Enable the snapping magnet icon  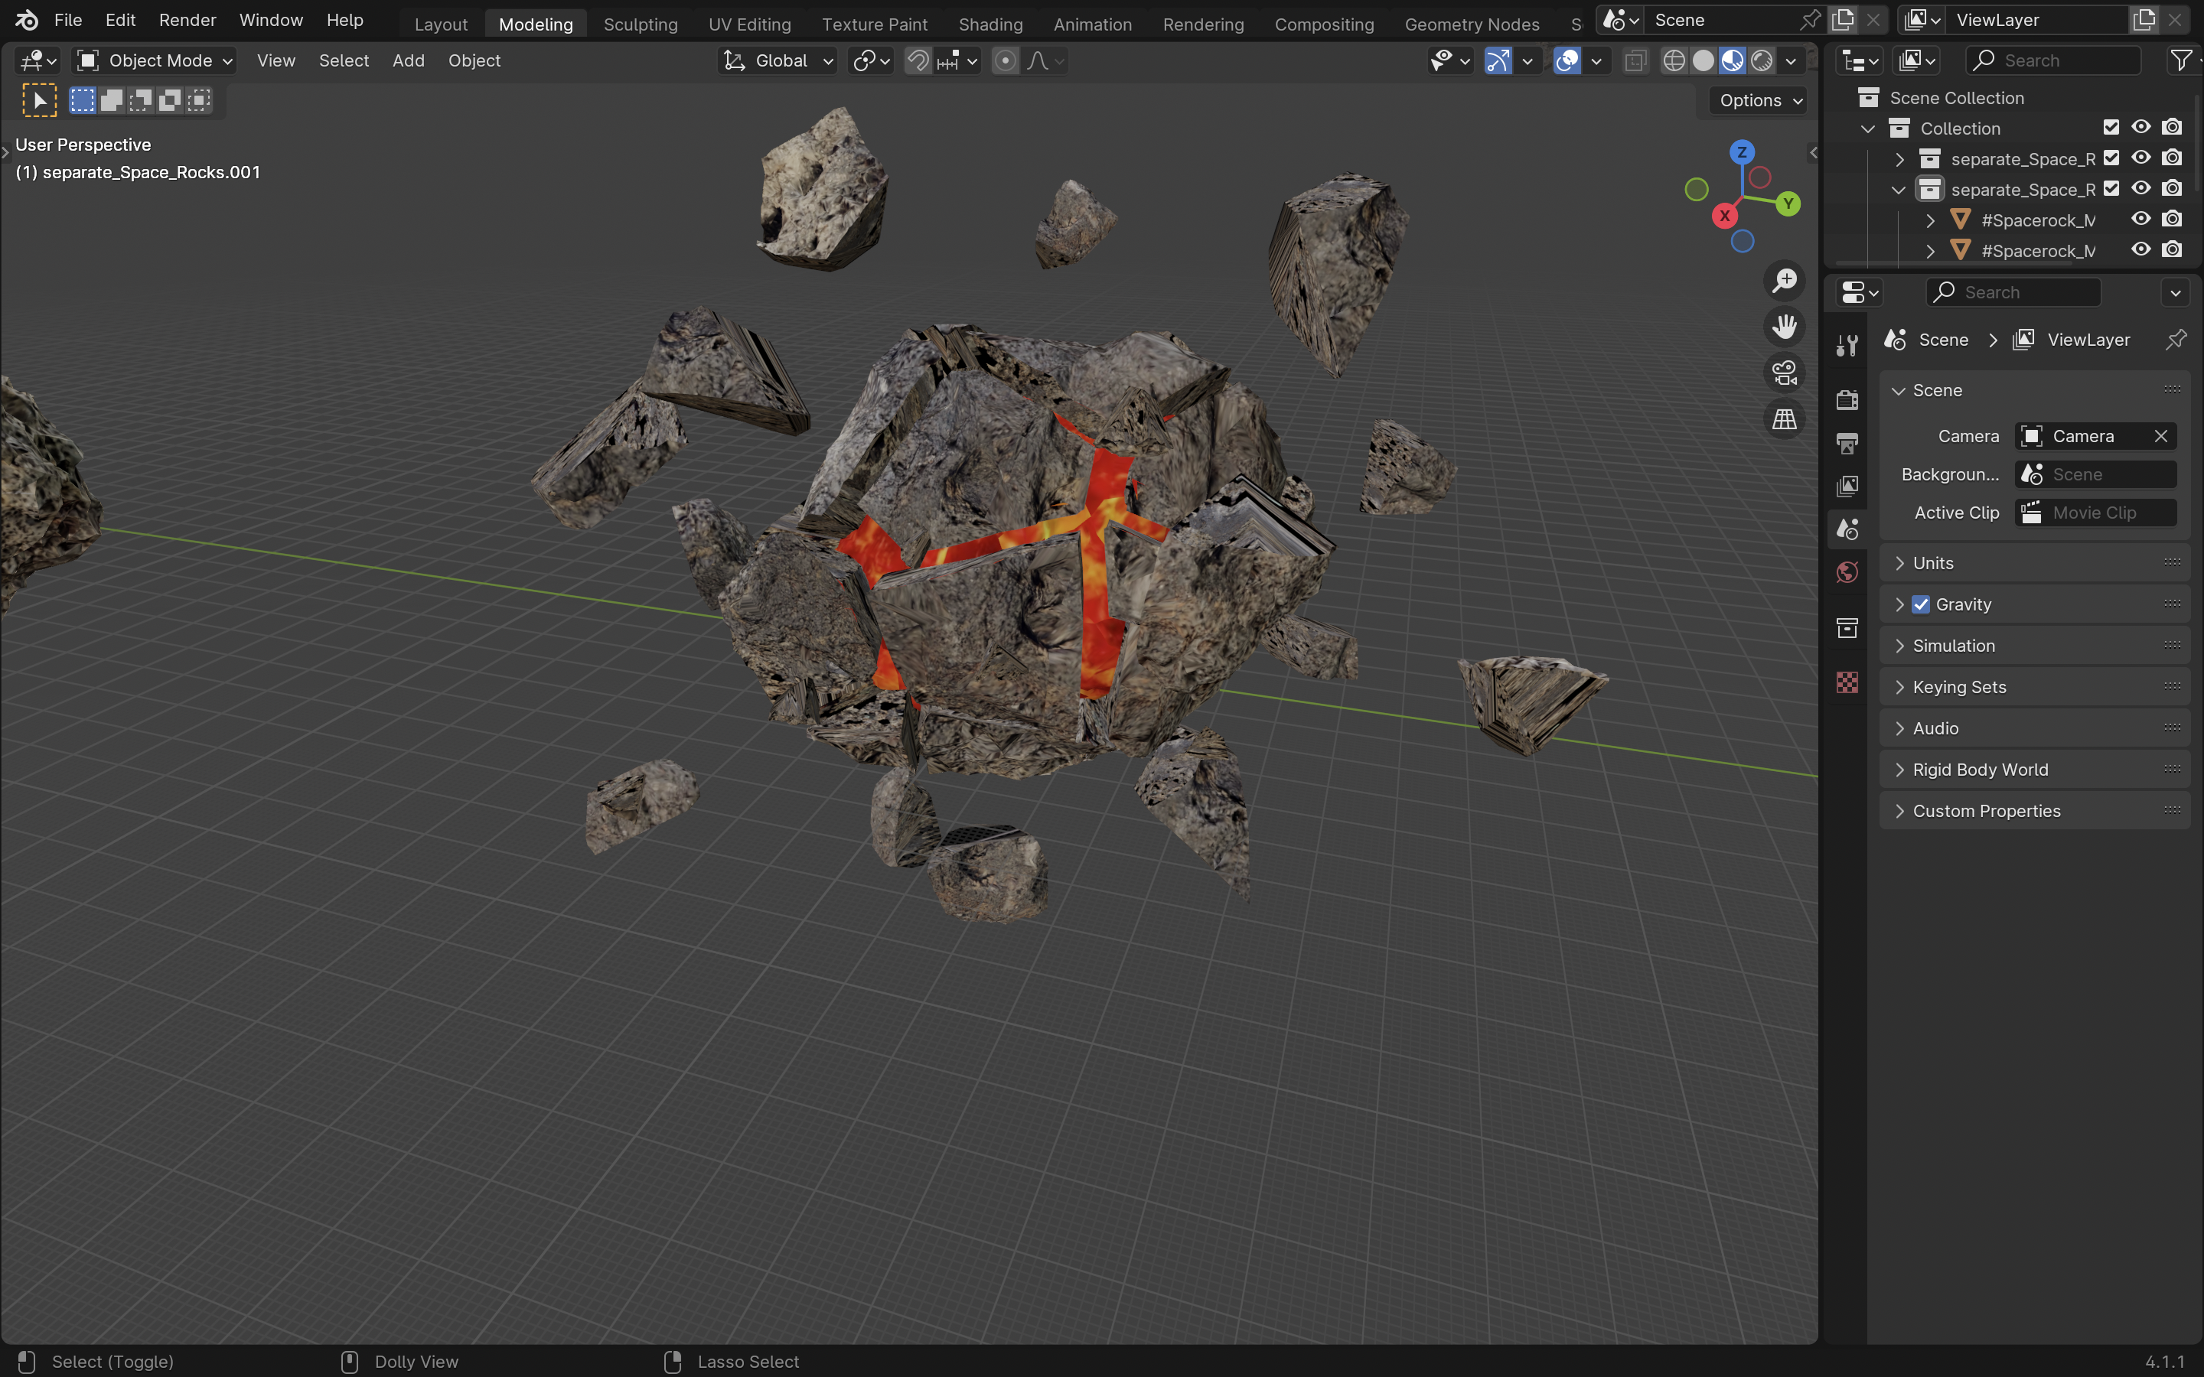click(918, 61)
